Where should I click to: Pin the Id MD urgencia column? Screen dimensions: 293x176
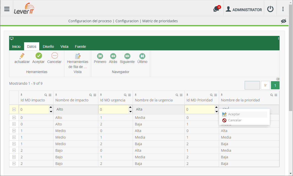(x=101, y=95)
